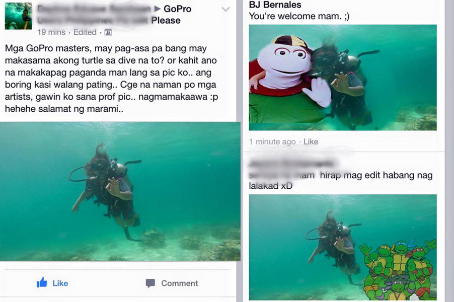
Task: Click the blurred post author name
Action: click(x=94, y=9)
